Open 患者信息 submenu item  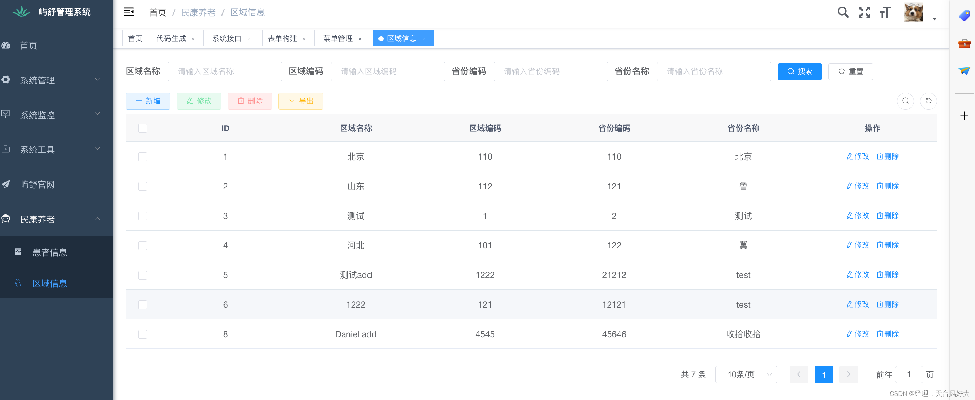pyautogui.click(x=56, y=252)
